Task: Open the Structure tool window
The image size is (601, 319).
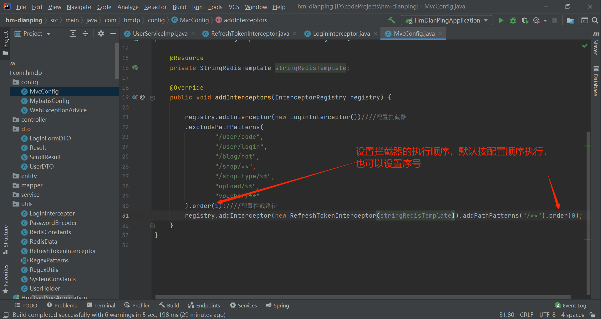Action: click(x=5, y=240)
